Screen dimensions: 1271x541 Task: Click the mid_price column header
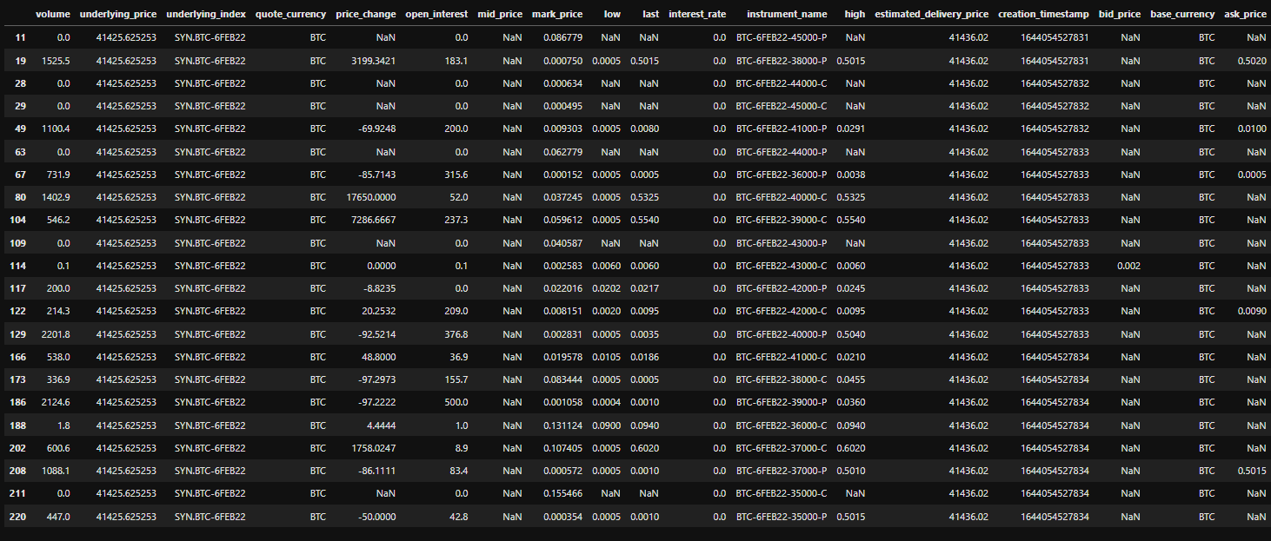point(500,14)
